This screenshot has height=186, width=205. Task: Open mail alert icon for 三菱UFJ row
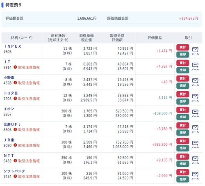(x=195, y=129)
